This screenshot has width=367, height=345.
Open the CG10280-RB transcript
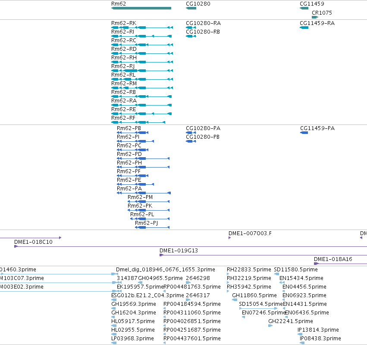point(191,36)
